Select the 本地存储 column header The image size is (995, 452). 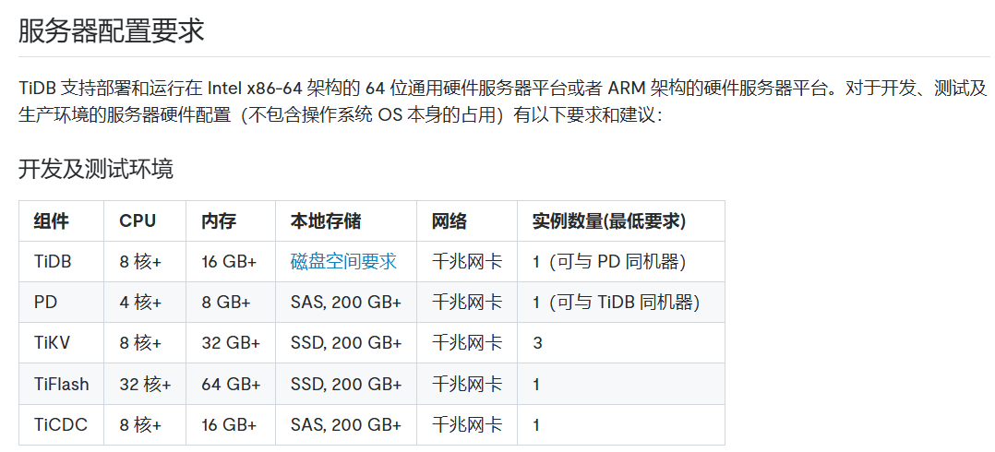(x=325, y=221)
